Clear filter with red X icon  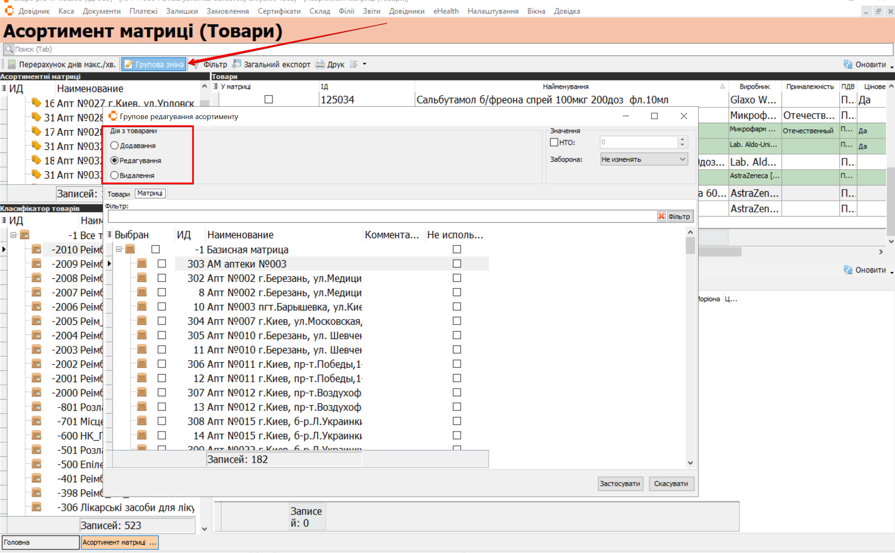[x=661, y=216]
